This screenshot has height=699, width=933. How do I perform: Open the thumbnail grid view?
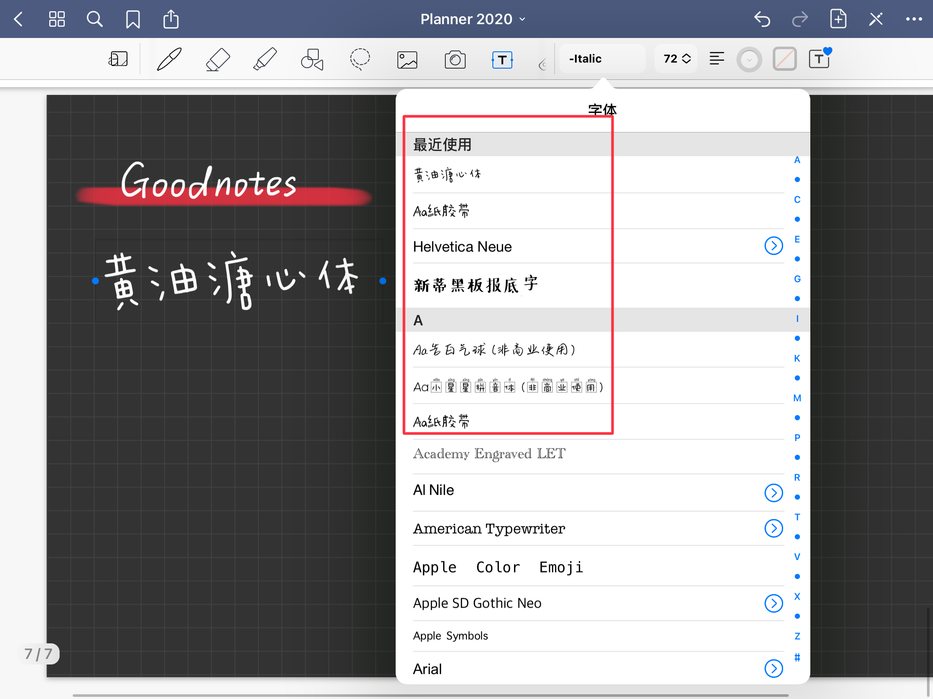click(x=57, y=19)
